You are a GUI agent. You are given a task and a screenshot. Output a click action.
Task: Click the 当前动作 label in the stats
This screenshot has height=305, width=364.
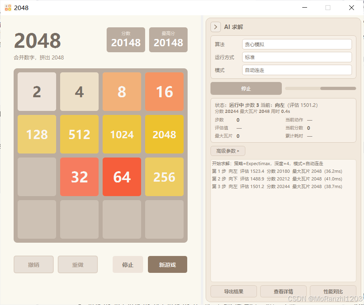coord(294,120)
